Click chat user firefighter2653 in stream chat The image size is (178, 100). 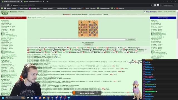[150, 79]
